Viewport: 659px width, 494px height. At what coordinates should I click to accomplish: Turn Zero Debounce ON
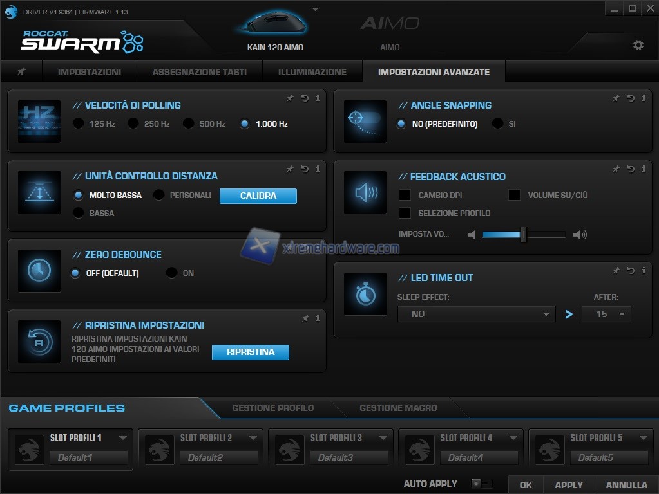(x=171, y=273)
